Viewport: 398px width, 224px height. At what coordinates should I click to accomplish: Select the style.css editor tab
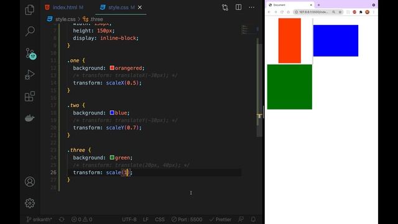[121, 7]
